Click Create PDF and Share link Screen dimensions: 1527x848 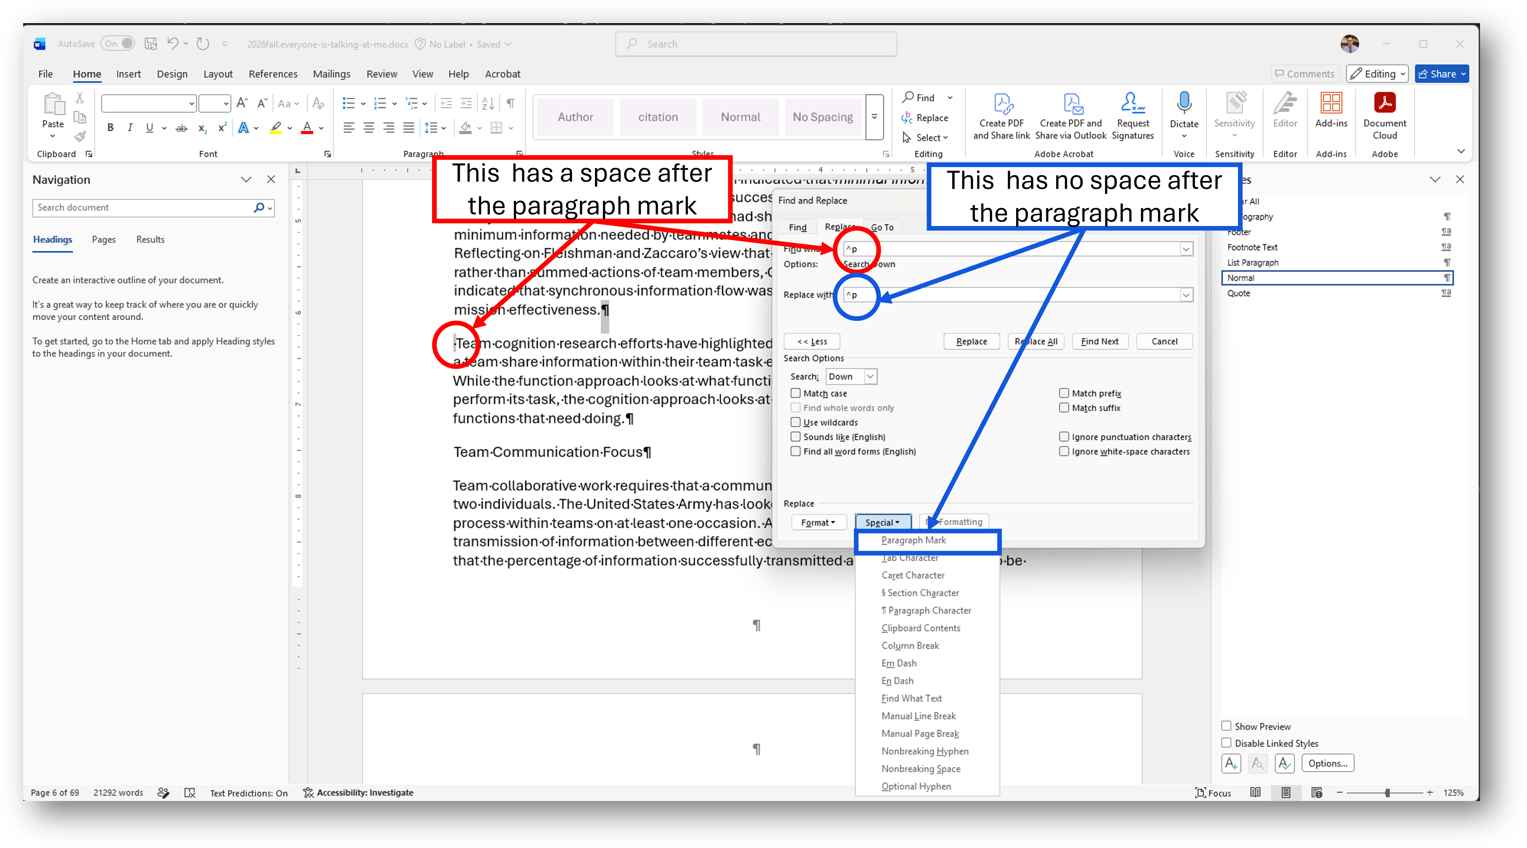[1002, 116]
